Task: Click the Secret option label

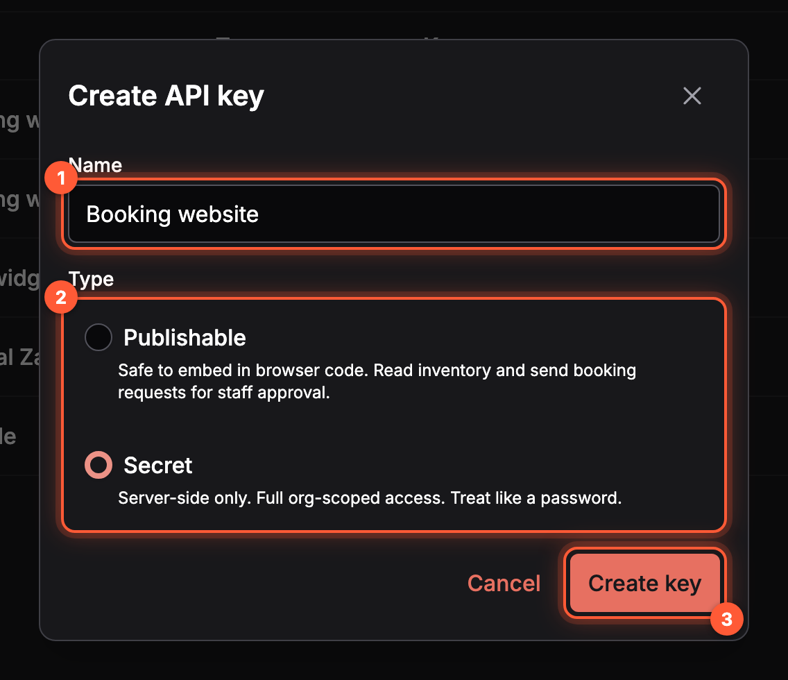Action: pyautogui.click(x=157, y=466)
